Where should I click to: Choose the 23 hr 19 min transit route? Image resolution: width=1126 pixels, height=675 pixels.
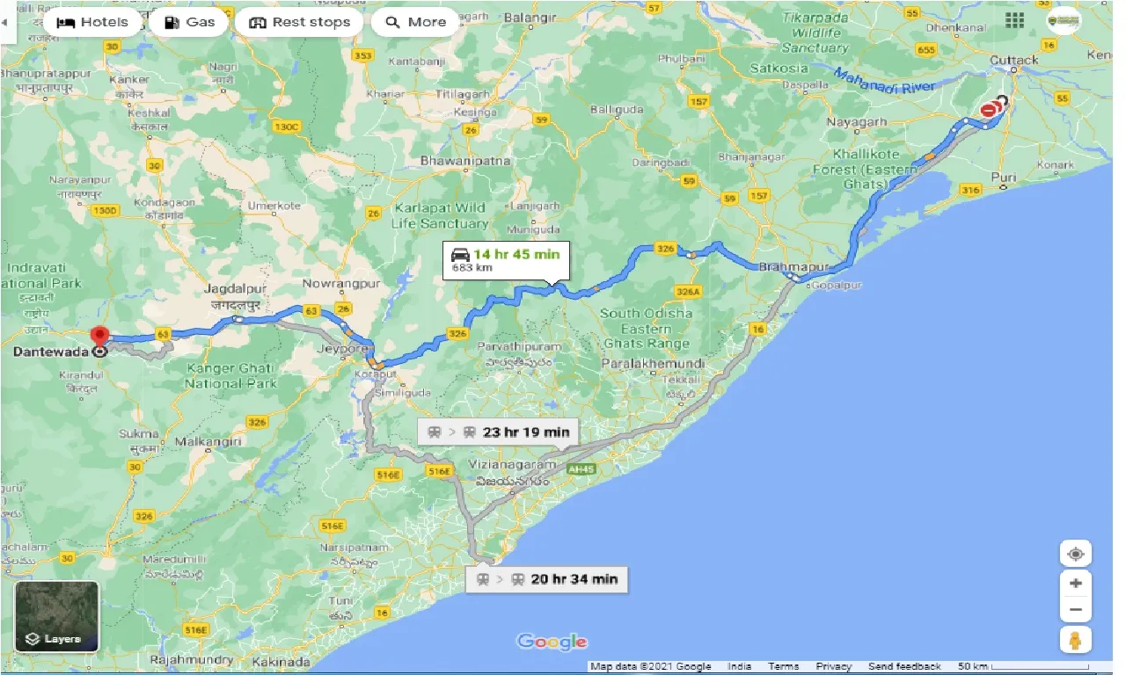click(x=498, y=432)
